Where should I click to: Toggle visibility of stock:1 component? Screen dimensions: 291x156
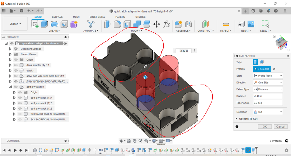(16, 70)
